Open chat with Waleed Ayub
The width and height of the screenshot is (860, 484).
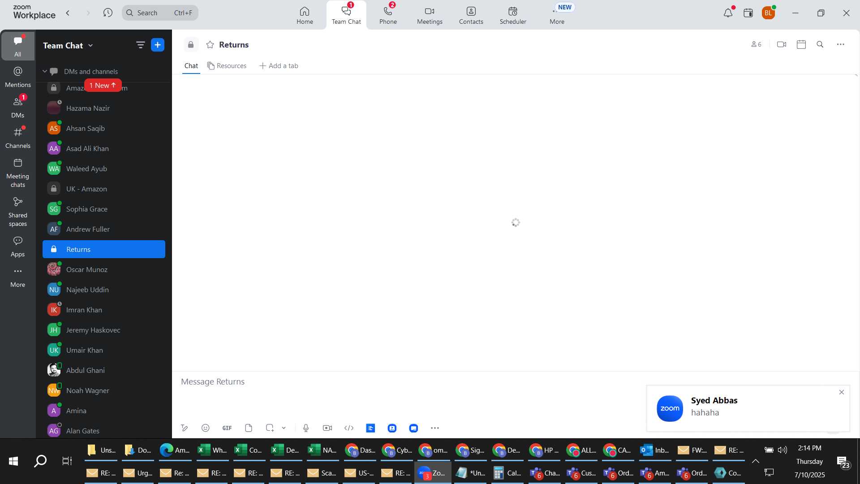(104, 169)
